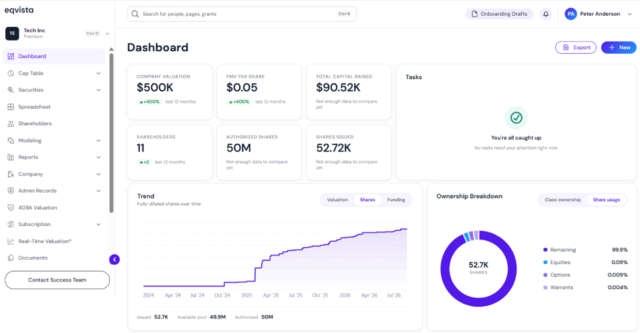Click the eqvista logo

pos(19,10)
